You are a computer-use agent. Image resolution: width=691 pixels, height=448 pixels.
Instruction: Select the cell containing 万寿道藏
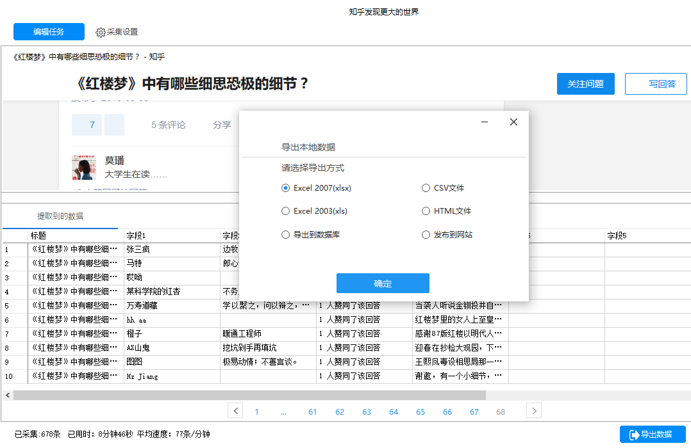pyautogui.click(x=172, y=306)
